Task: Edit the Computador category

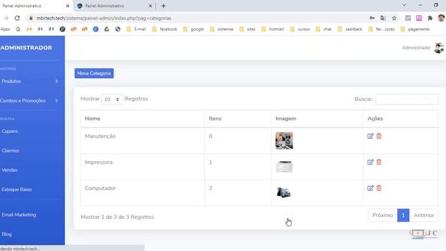Action: pyautogui.click(x=370, y=188)
